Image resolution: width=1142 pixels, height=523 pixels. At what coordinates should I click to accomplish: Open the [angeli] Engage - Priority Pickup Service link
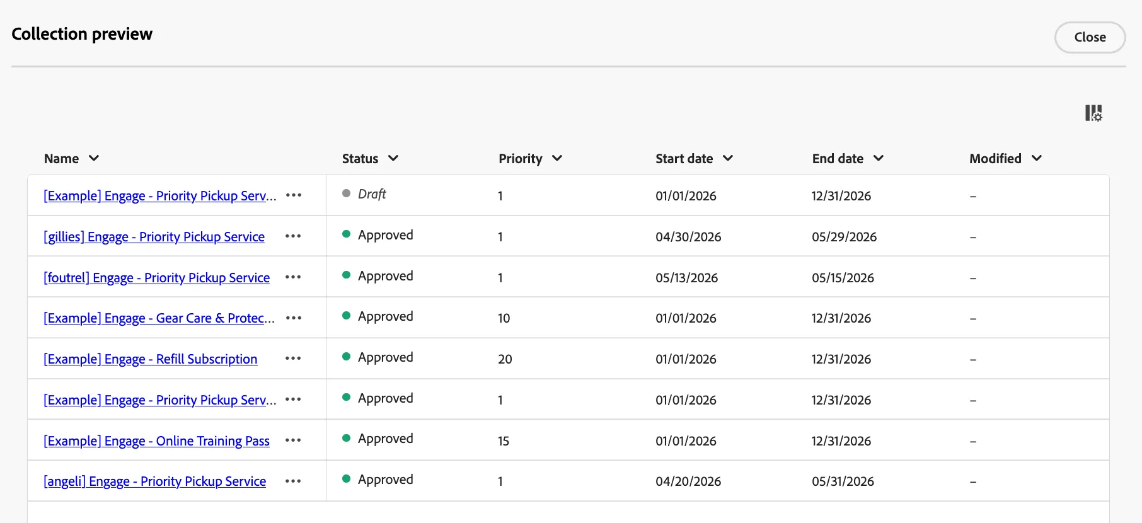tap(154, 481)
